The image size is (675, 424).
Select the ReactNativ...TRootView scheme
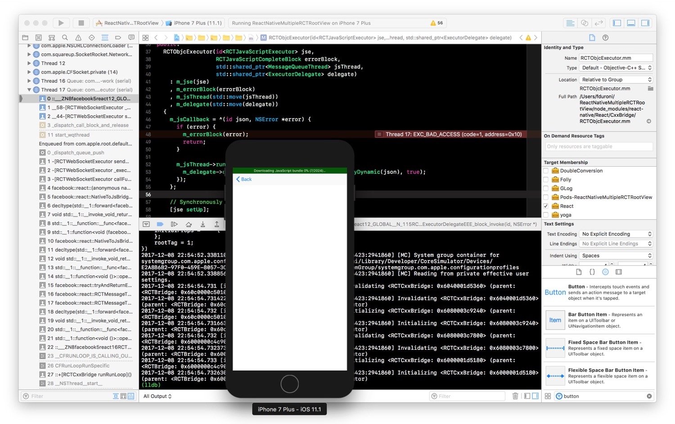pos(127,23)
